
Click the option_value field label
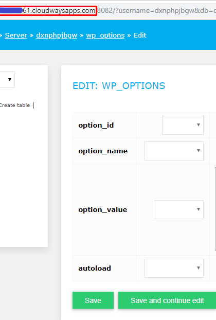tap(103, 209)
